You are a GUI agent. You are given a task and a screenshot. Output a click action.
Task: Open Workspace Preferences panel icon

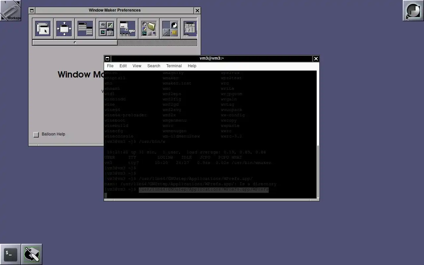pos(170,29)
